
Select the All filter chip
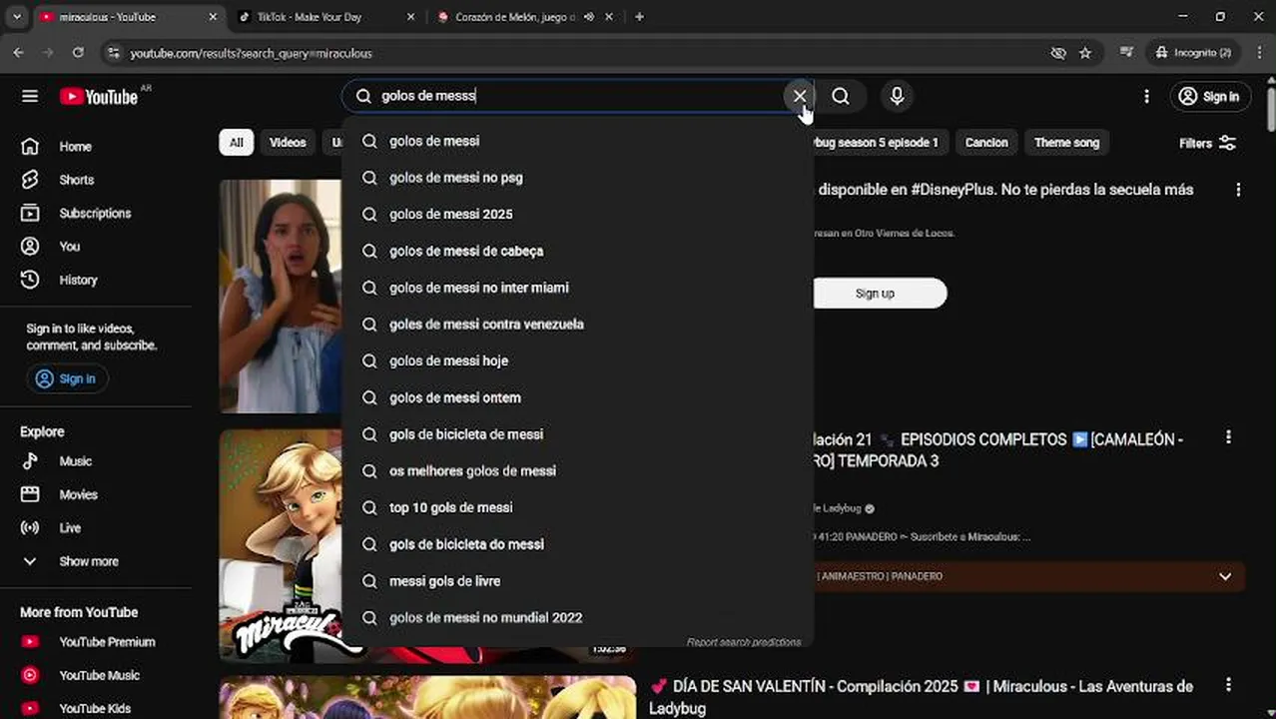[236, 143]
